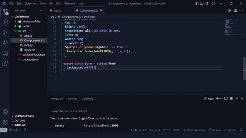Open the Help menu
The width and height of the screenshot is (246, 138).
(x=81, y=3)
